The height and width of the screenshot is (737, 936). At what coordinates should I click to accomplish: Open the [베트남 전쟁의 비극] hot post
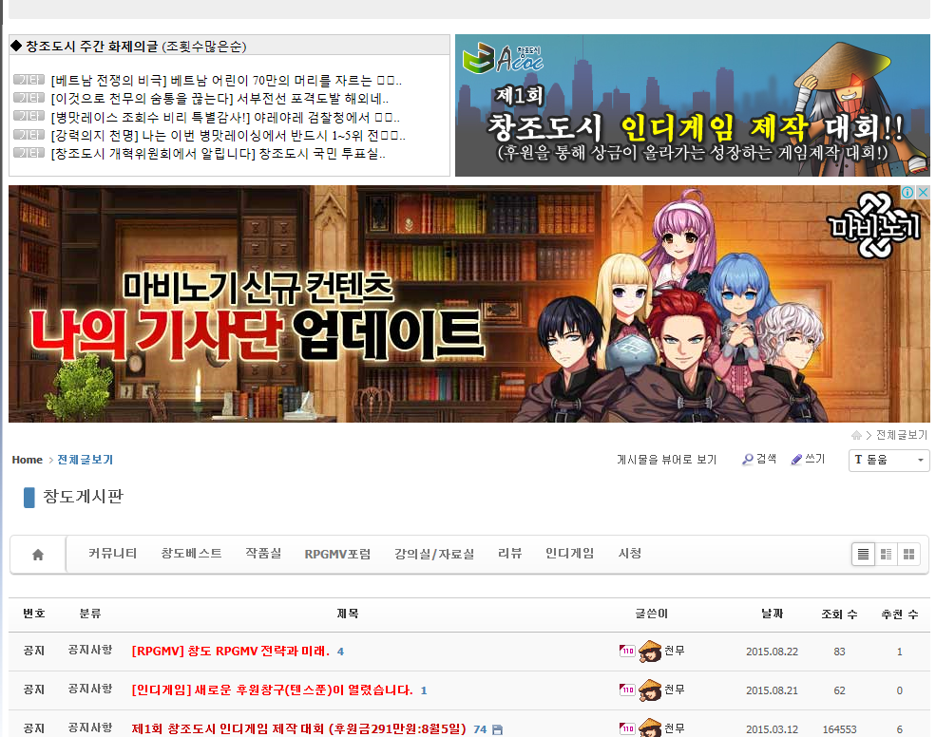pos(226,81)
